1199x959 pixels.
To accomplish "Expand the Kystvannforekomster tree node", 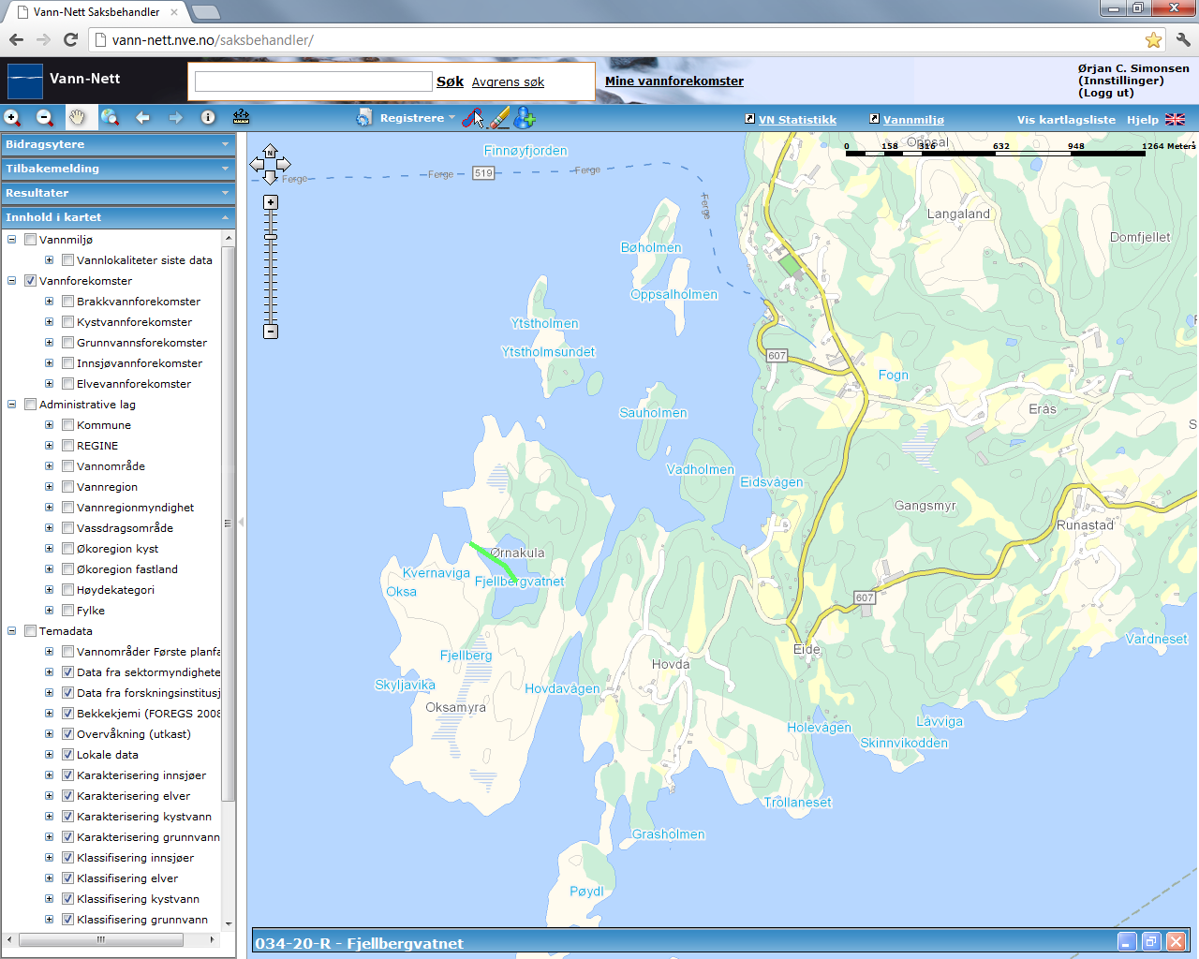I will pyautogui.click(x=50, y=322).
